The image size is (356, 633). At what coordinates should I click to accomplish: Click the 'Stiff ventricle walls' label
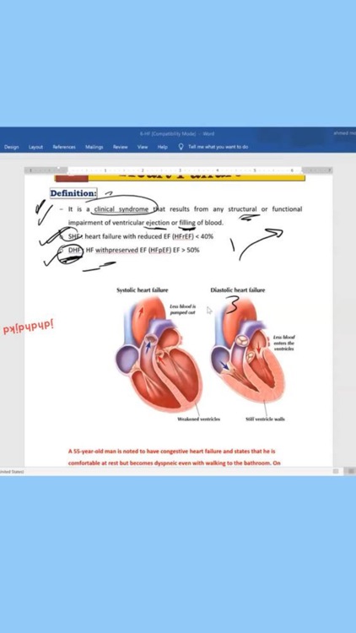point(265,419)
